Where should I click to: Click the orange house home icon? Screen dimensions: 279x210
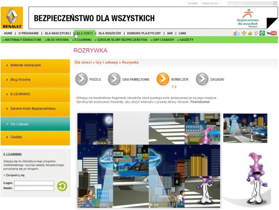tap(244, 33)
